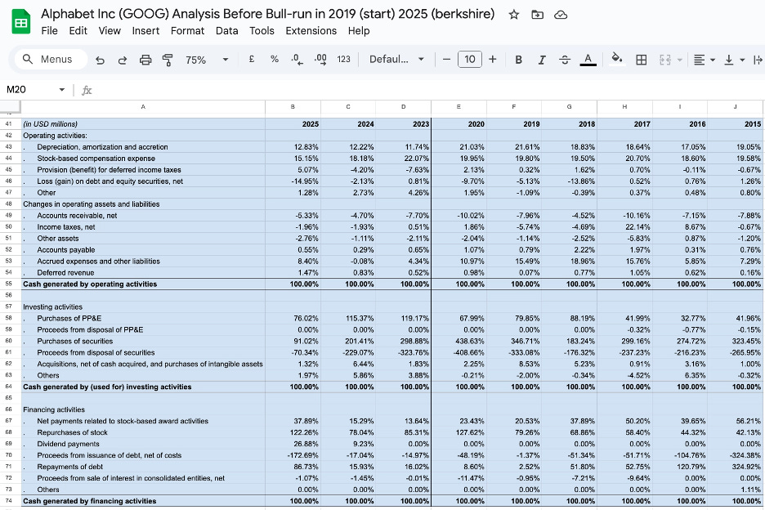Screen dimensions: 765x510
Task: Select cell 'Stock-based compensation expense'
Action: pos(143,158)
